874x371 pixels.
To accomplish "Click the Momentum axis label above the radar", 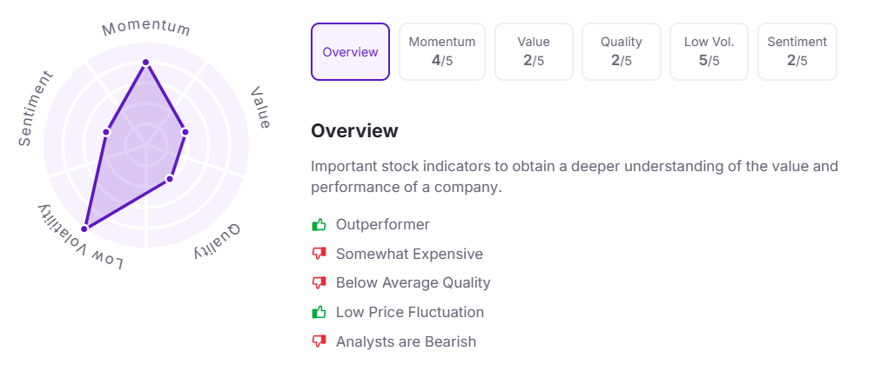I will (x=146, y=28).
